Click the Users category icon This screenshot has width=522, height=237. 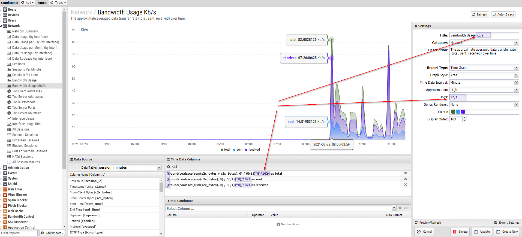tap(5, 20)
